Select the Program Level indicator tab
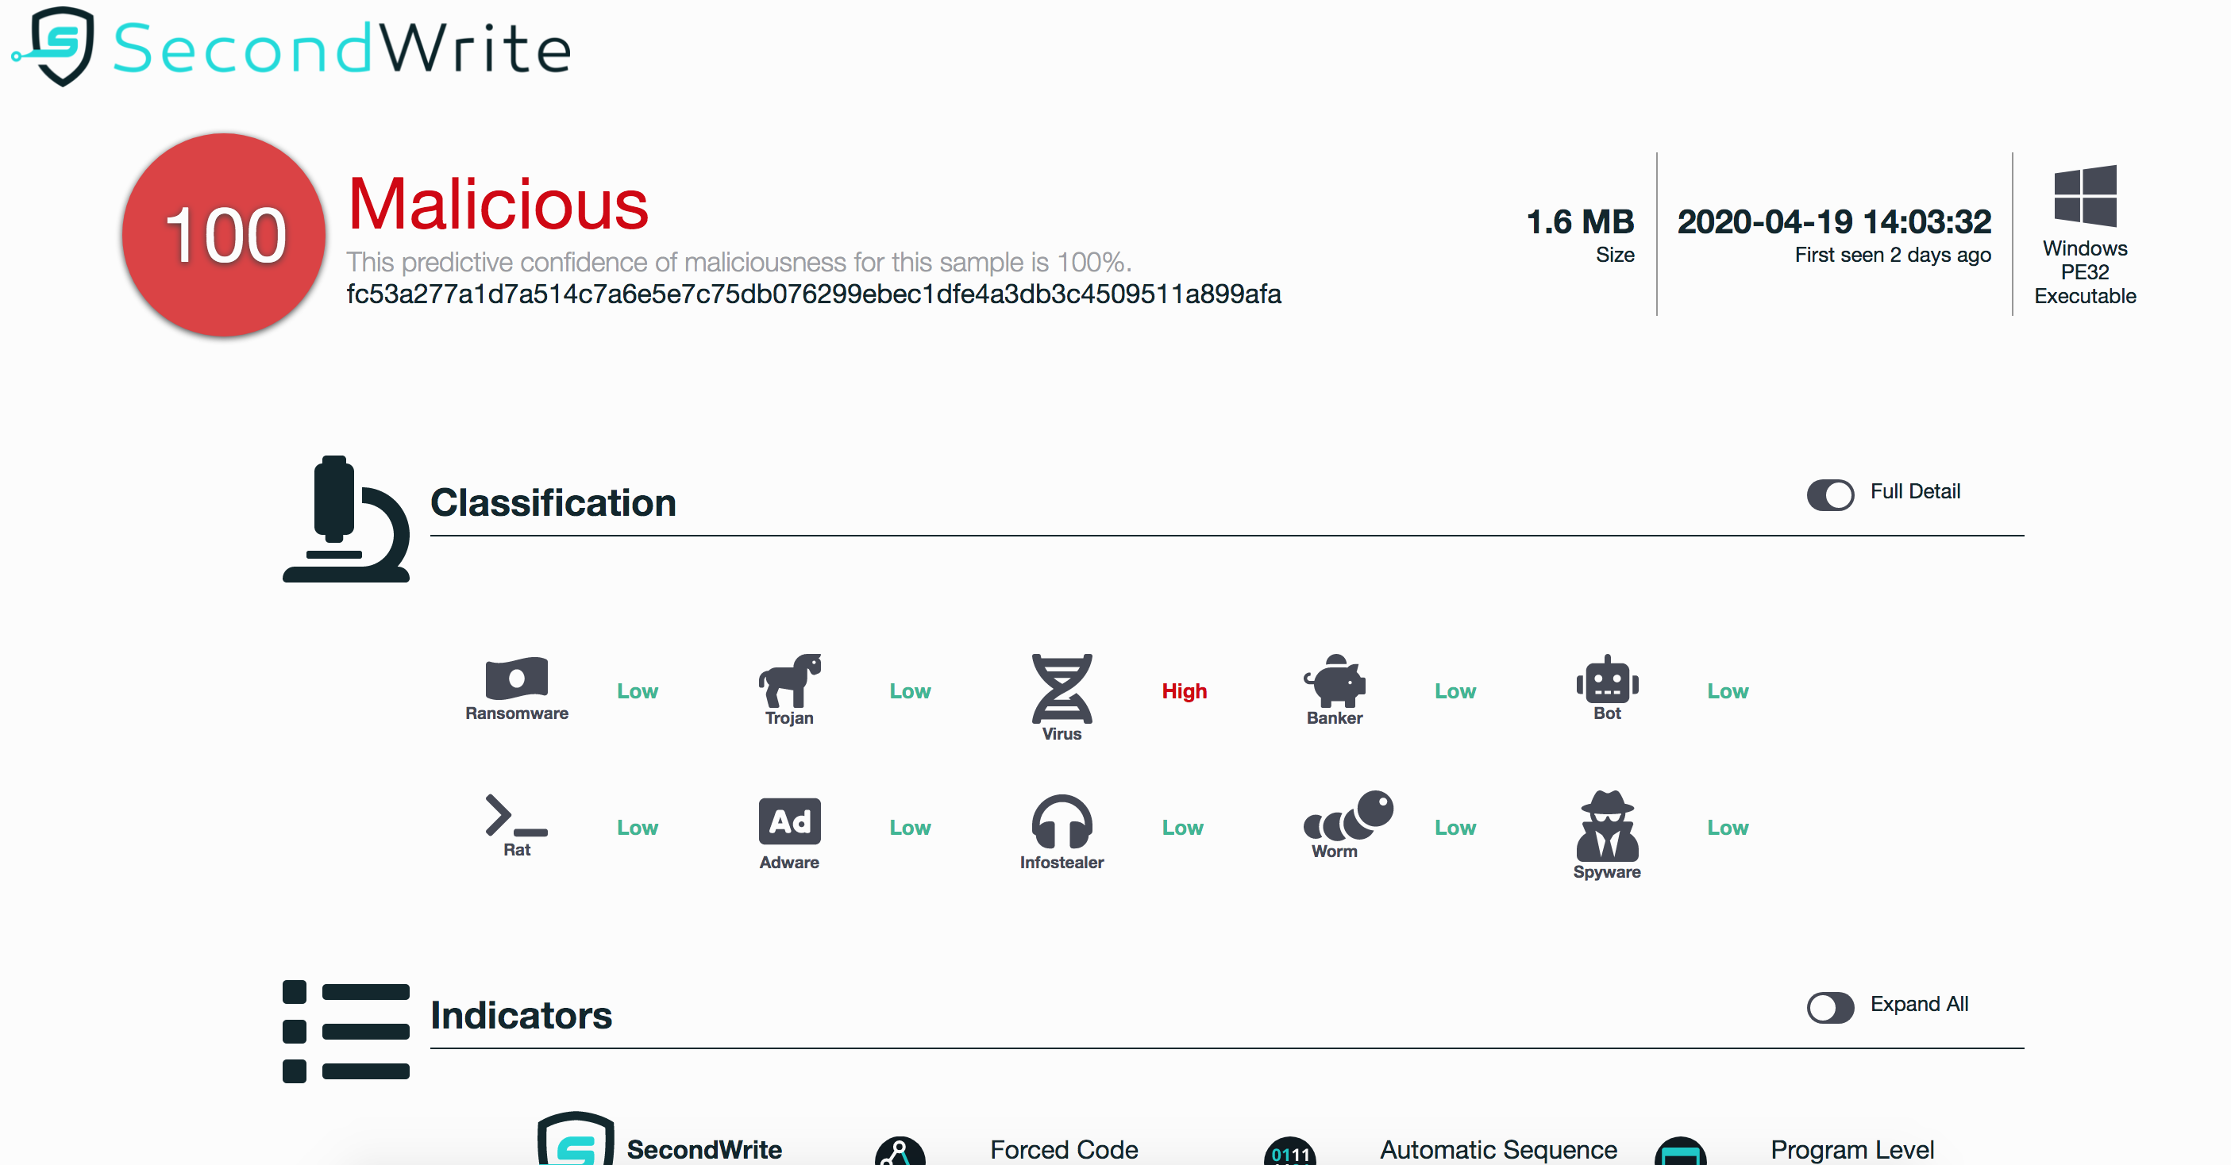 point(1851,1149)
